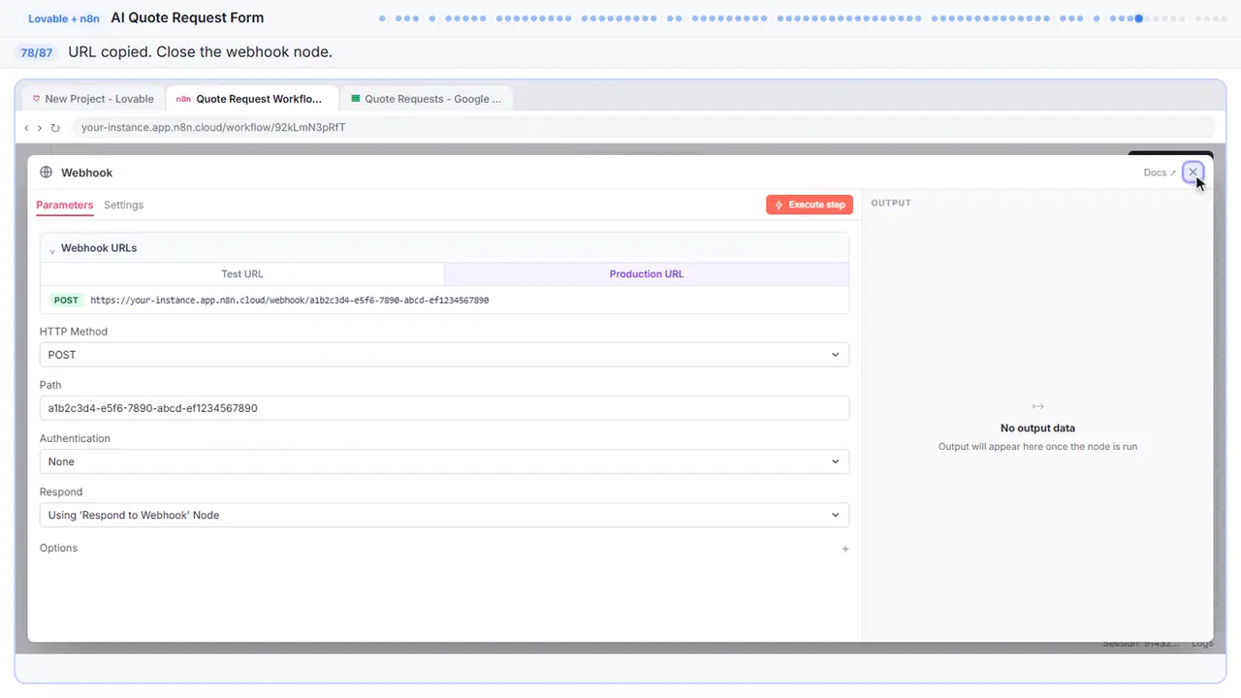Select the Test URL option
The image size is (1241, 698).
(x=242, y=274)
